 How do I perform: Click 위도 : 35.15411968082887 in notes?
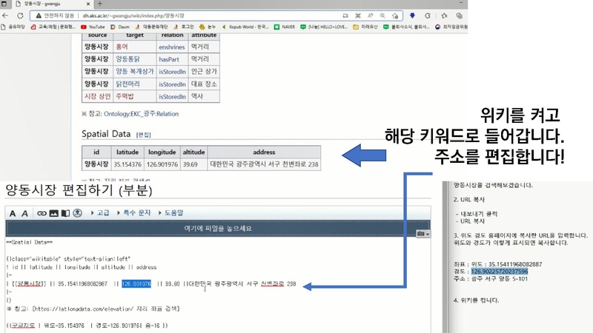click(507, 264)
